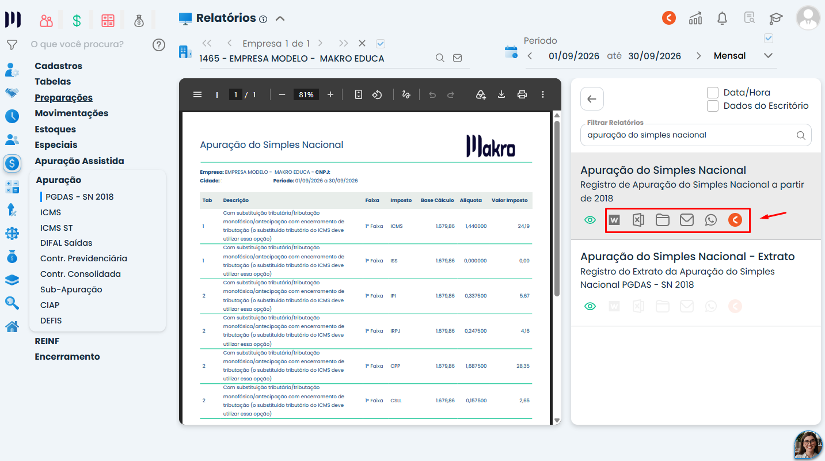Clear the company selection with X
Image resolution: width=825 pixels, height=461 pixels.
click(x=362, y=43)
